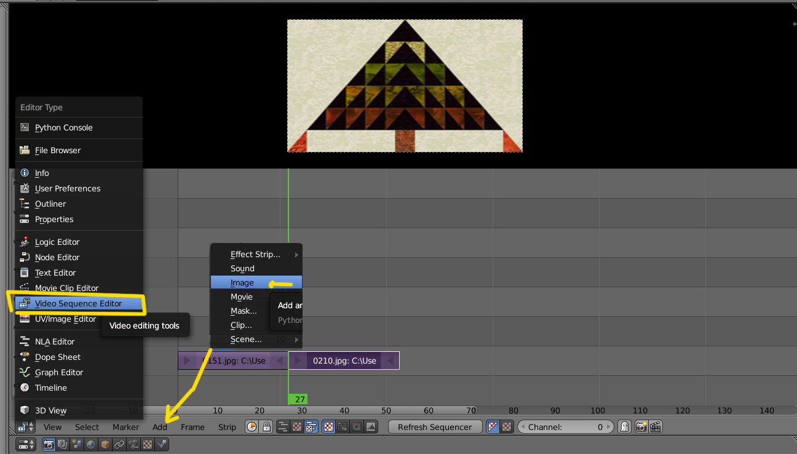Screen dimensions: 797x454
Task: Open the Marker menu
Action: pos(125,427)
